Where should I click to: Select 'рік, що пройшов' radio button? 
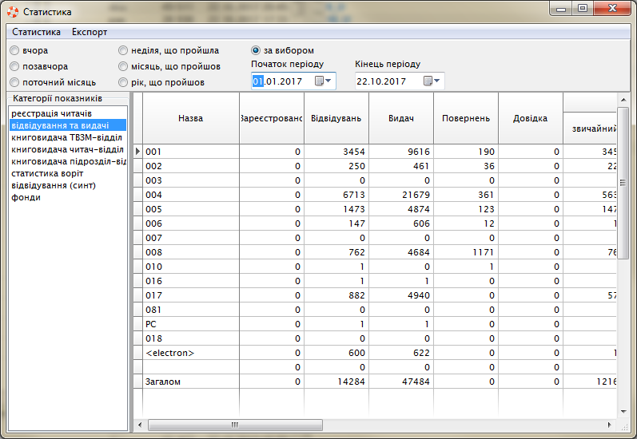tap(123, 82)
